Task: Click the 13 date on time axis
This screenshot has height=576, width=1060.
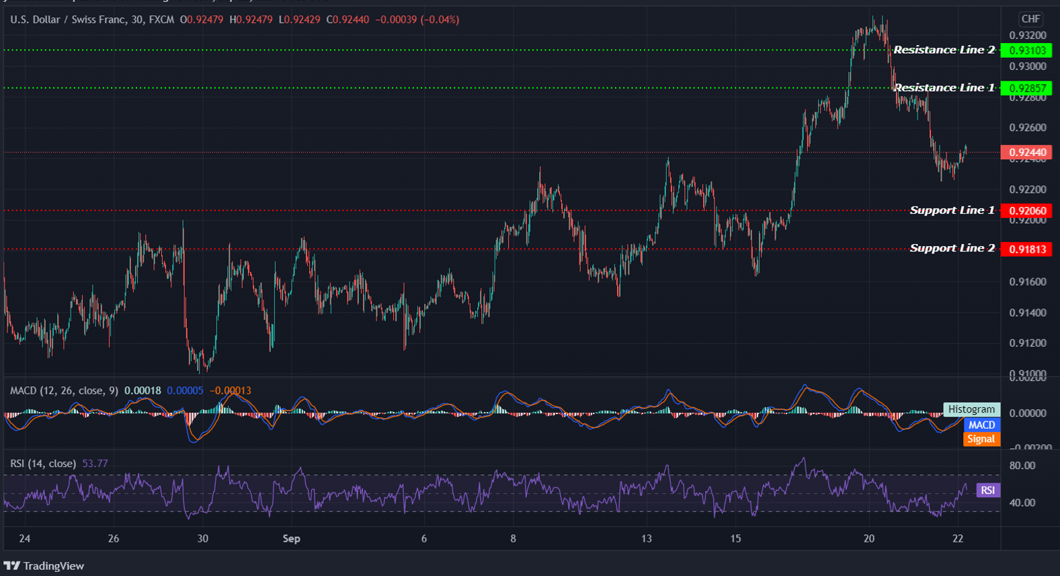Action: (646, 538)
